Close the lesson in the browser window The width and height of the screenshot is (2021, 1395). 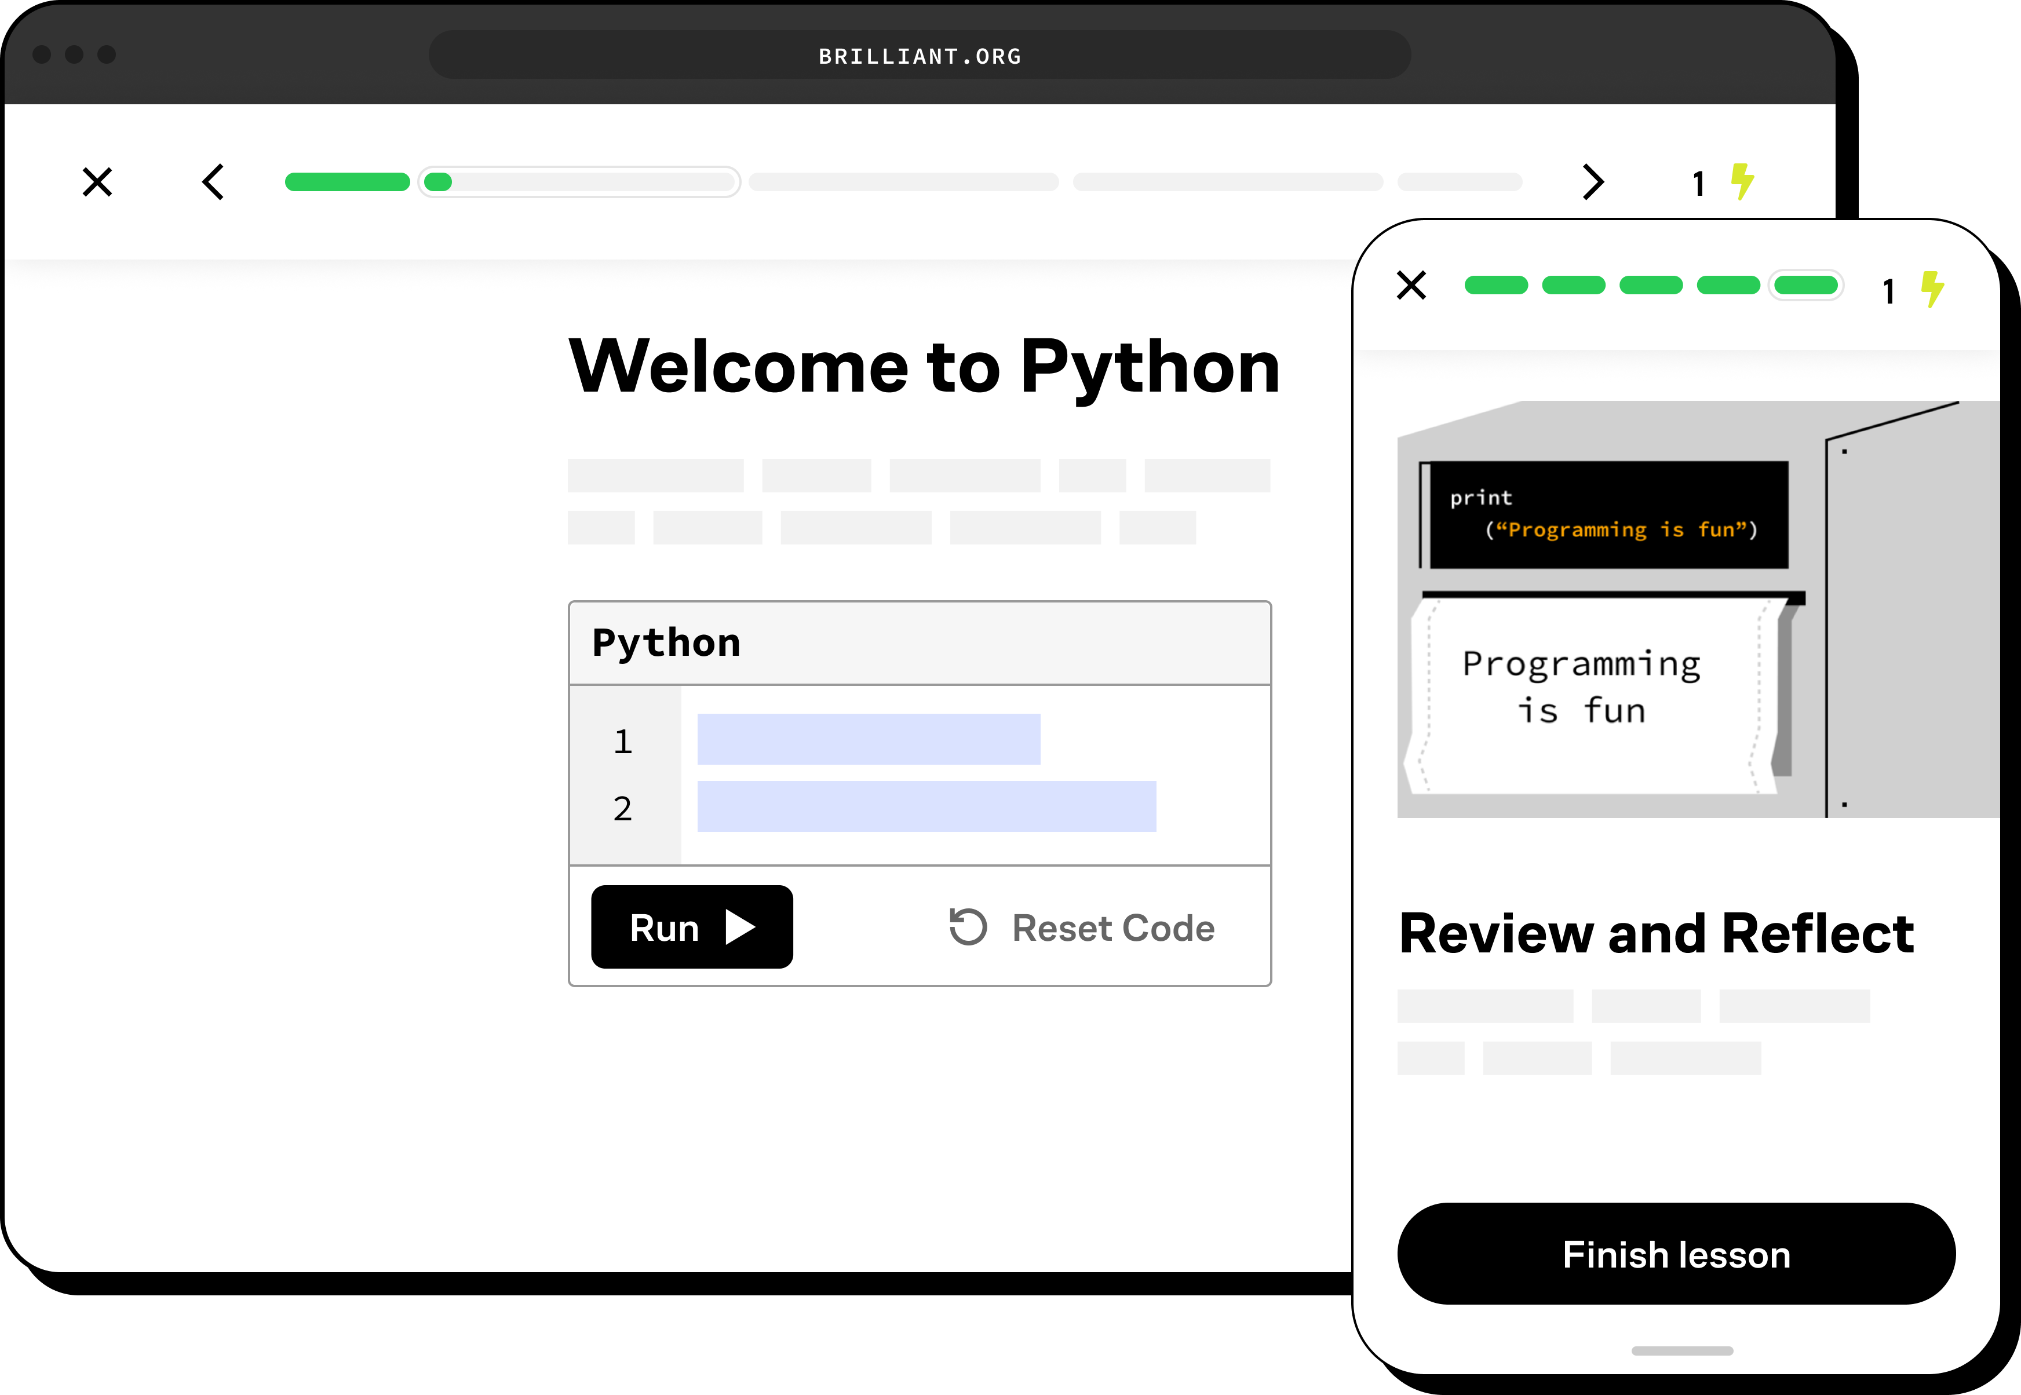click(97, 182)
